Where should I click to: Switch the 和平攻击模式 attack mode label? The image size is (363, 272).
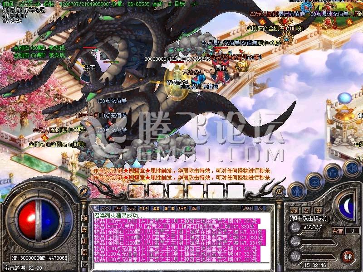point(308,219)
